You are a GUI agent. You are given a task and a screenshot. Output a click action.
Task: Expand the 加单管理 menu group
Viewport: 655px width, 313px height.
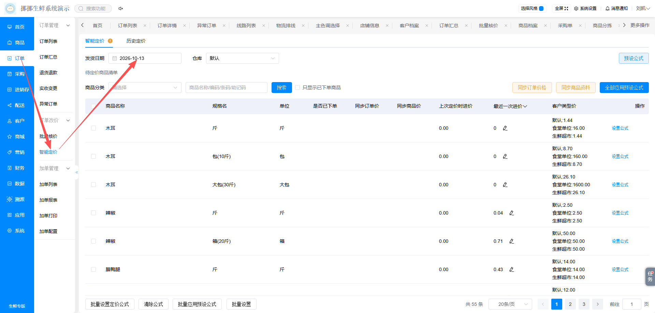(54, 168)
